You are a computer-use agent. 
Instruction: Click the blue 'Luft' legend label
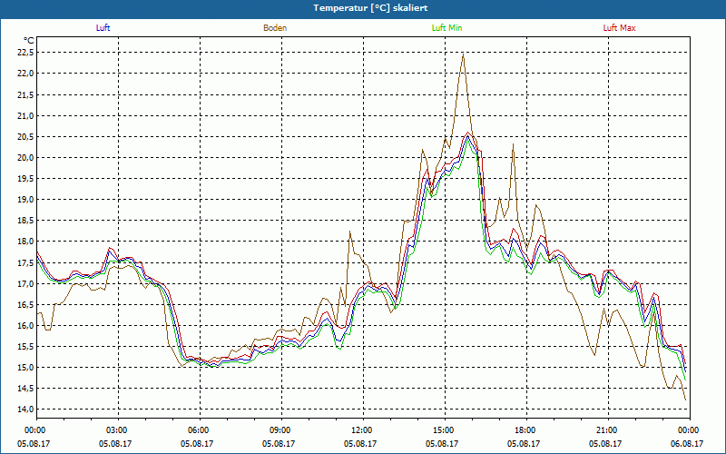(x=103, y=28)
